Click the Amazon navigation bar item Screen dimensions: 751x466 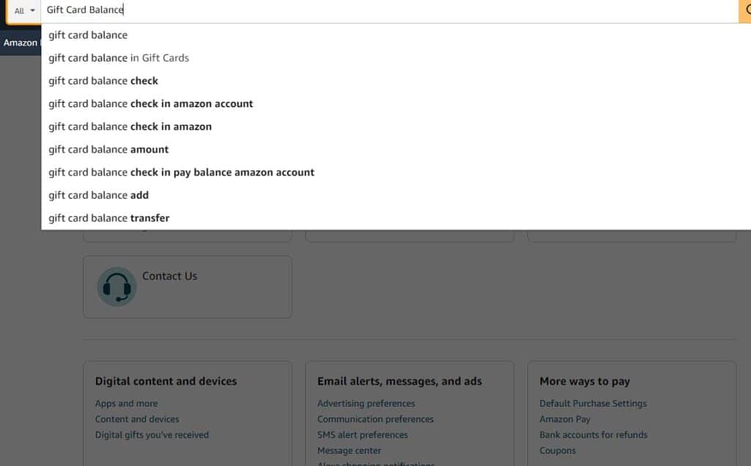point(20,43)
